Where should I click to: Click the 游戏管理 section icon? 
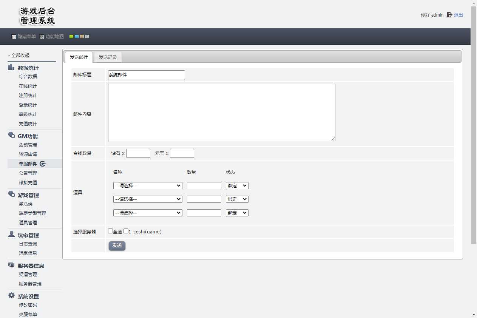coord(12,195)
